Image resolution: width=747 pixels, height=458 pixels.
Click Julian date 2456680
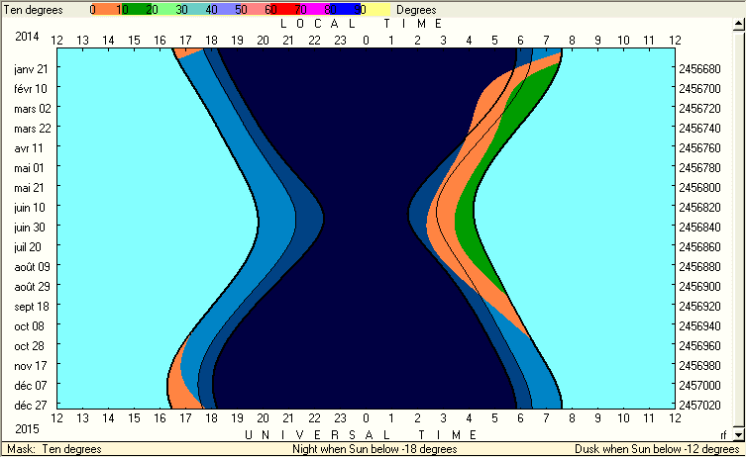point(699,69)
